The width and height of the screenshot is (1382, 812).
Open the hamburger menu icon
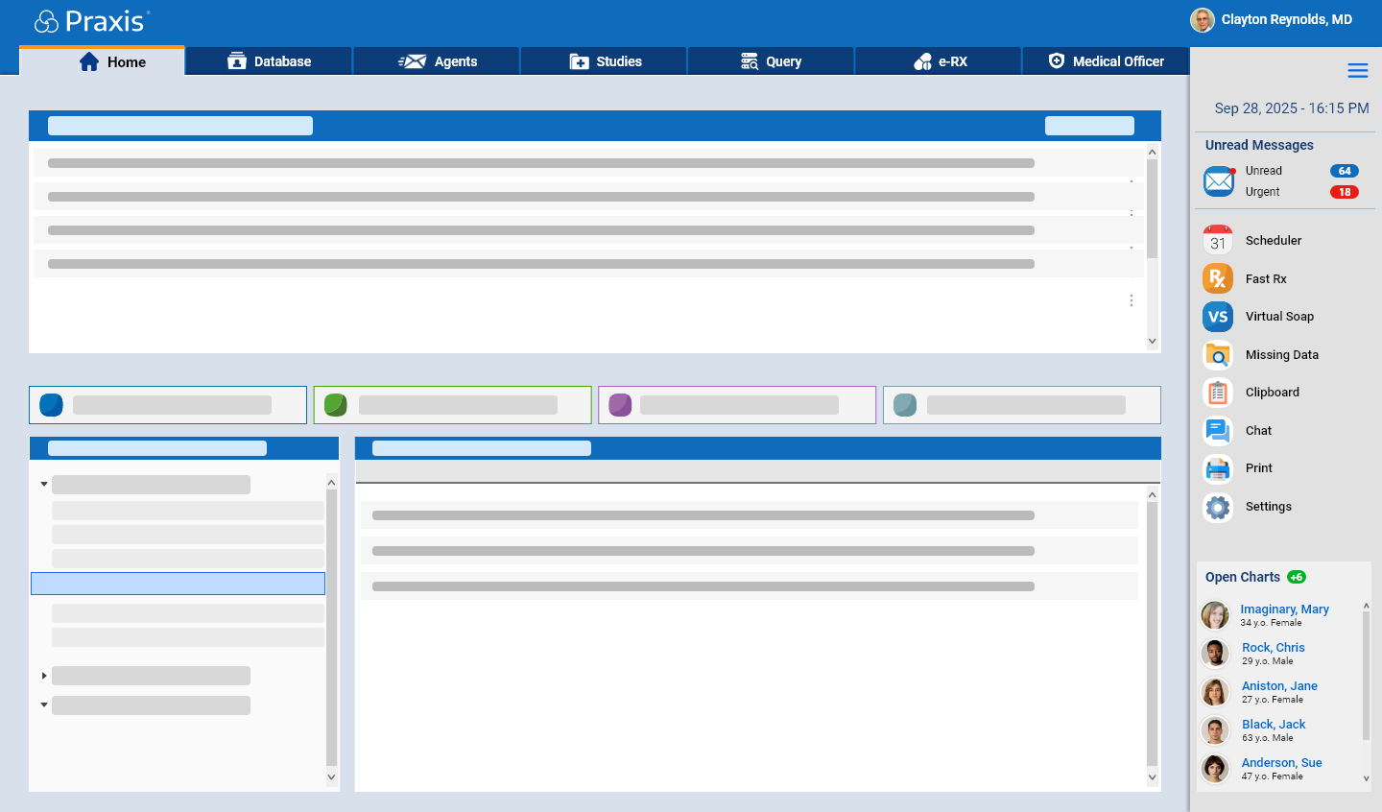coord(1358,71)
